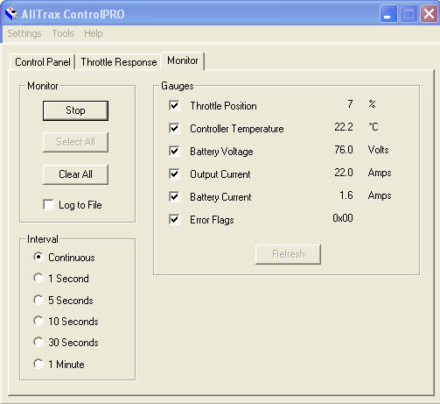This screenshot has width=440, height=404.
Task: Click the Volts unit label
Action: click(378, 150)
